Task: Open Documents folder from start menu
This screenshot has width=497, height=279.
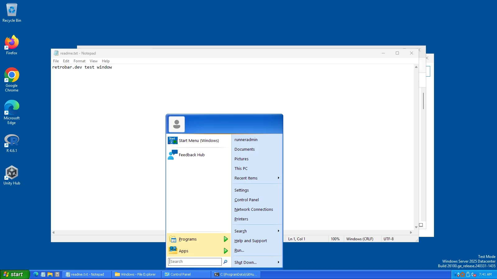Action: pos(257,149)
